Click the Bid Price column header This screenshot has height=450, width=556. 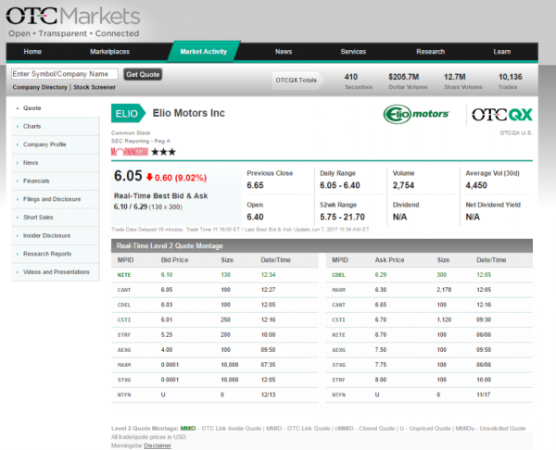click(174, 260)
